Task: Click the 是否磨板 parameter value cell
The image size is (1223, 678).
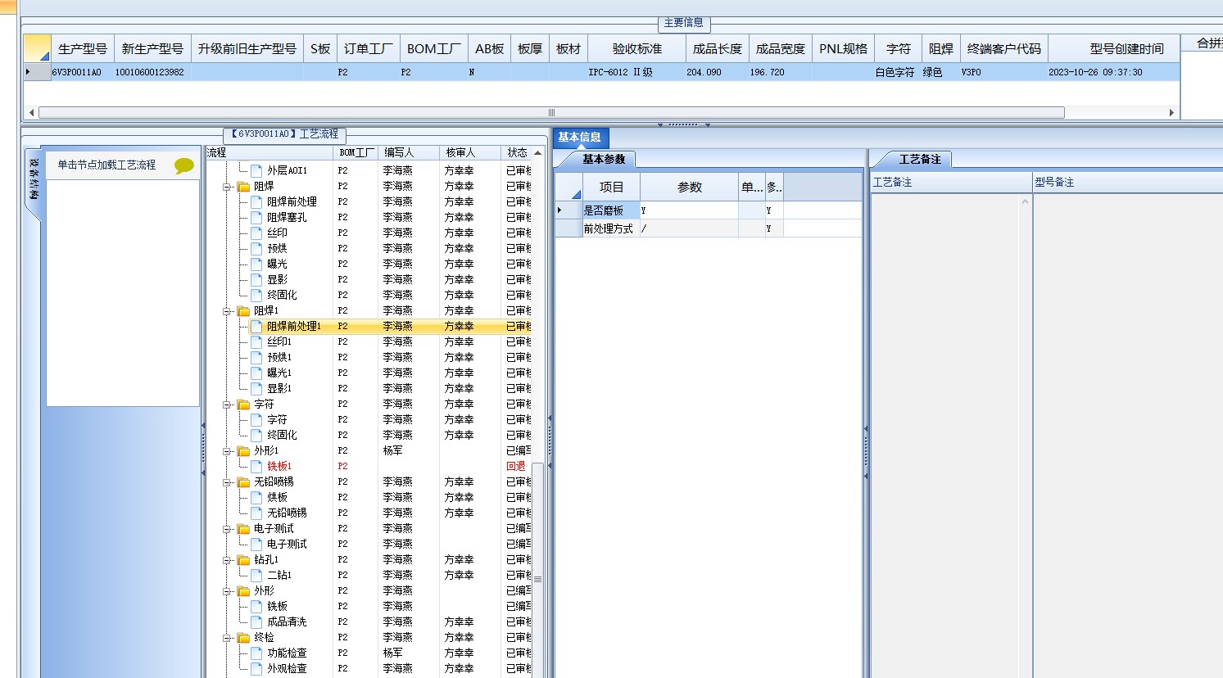Action: (x=689, y=210)
